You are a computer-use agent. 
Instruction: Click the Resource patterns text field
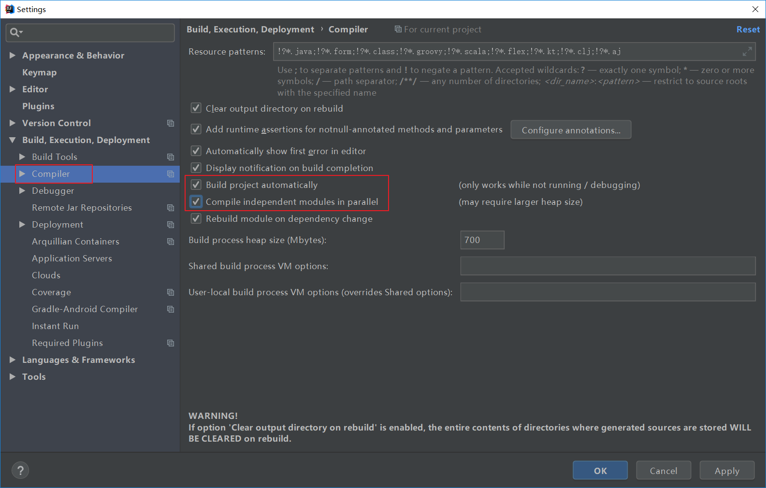click(x=514, y=51)
